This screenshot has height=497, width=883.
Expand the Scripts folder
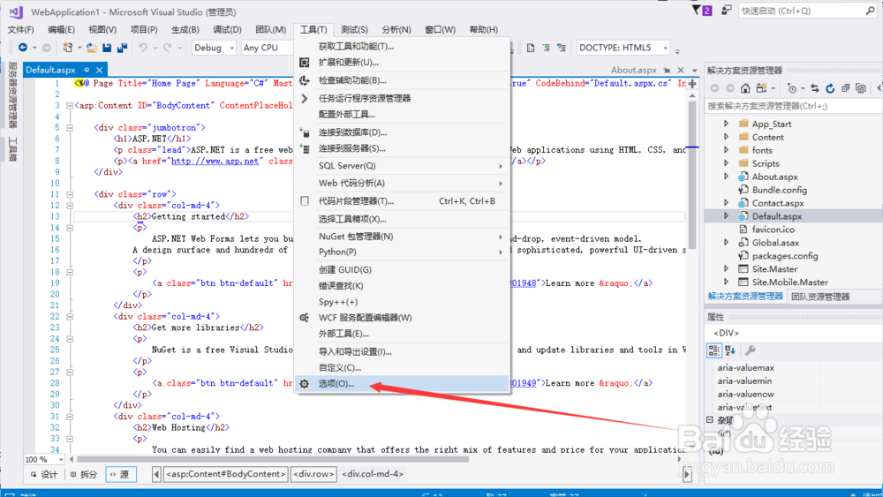click(726, 163)
